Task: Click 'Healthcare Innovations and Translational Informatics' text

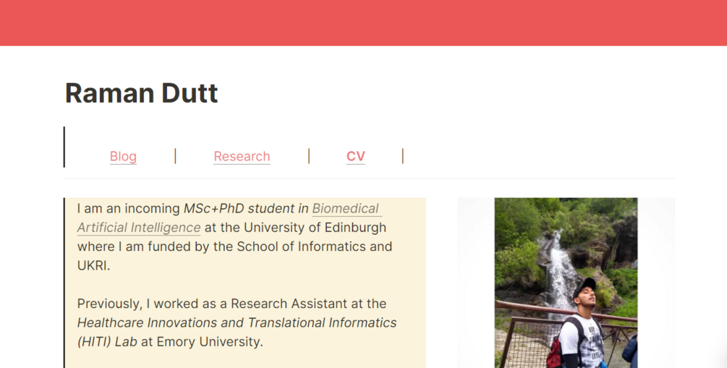Action: coord(237,322)
